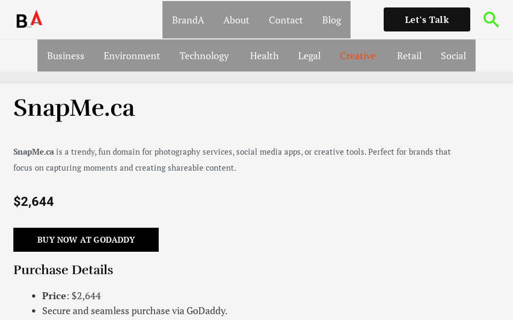The image size is (513, 320).
Task: Select the Business category
Action: click(66, 55)
